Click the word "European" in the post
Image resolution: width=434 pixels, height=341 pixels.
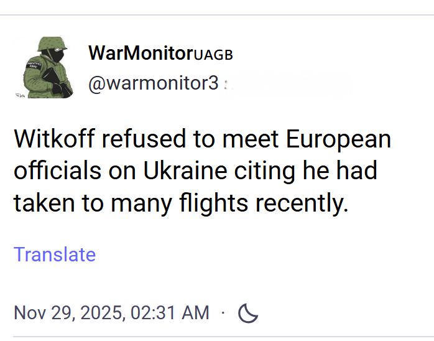pos(338,139)
